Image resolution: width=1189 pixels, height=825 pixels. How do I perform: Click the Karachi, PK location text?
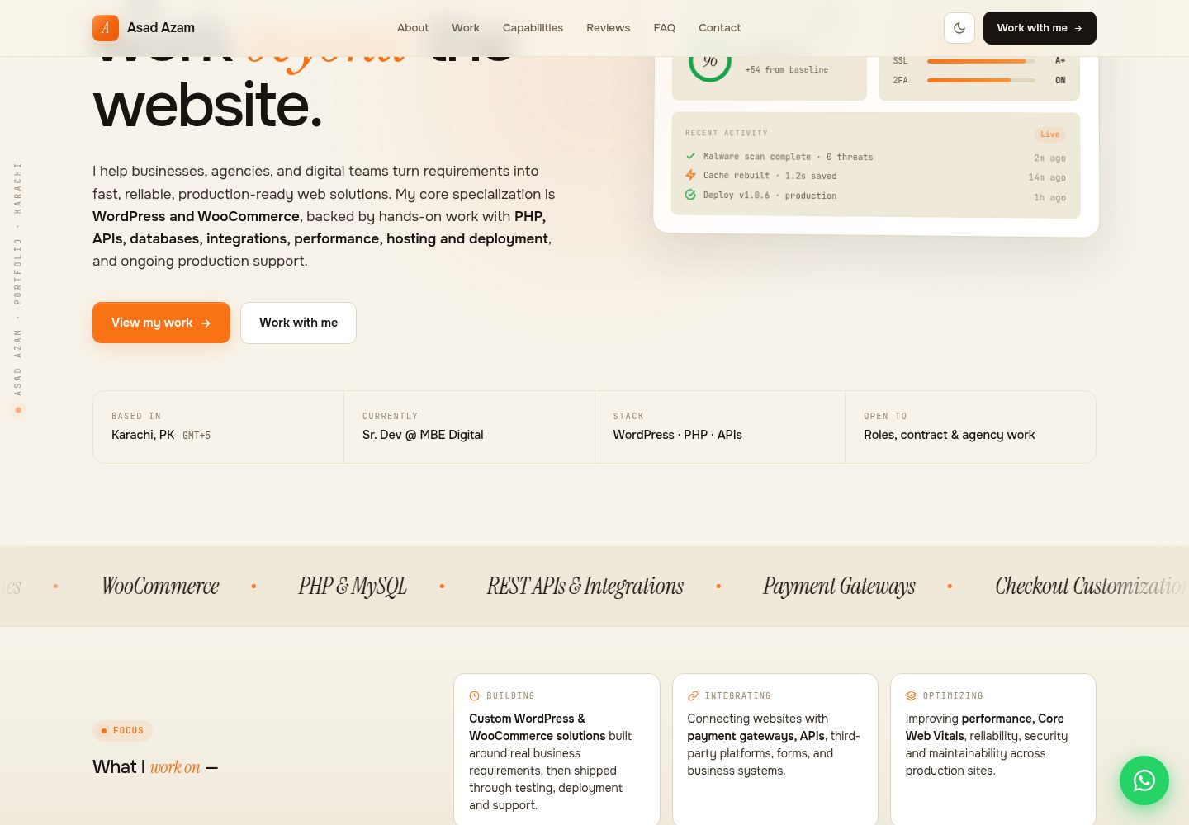pos(143,435)
